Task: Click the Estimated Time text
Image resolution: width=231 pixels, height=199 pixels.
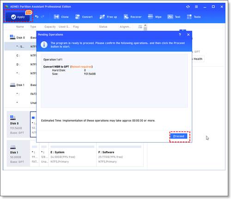Action: [x=98, y=120]
